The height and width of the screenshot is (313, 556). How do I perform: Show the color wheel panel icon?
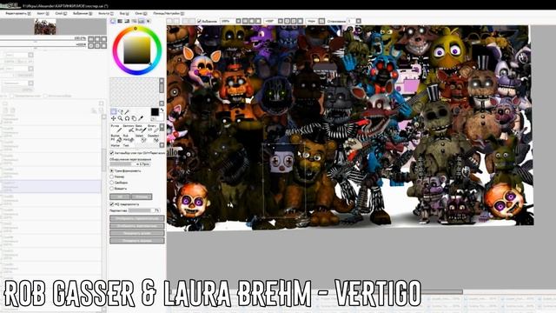[113, 21]
